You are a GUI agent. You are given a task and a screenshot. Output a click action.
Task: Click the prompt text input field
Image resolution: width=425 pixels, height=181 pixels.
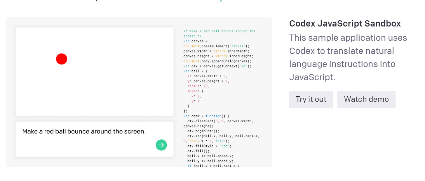[x=95, y=140]
